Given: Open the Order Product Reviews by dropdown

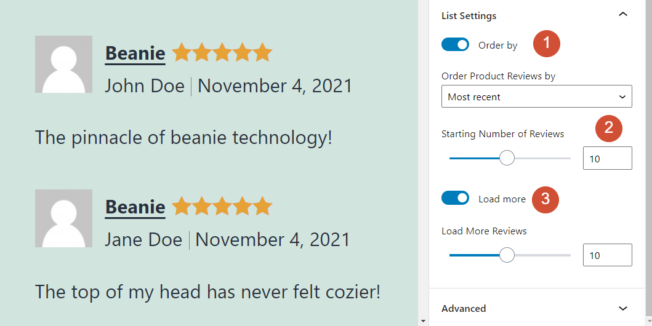Looking at the screenshot, I should (x=537, y=97).
